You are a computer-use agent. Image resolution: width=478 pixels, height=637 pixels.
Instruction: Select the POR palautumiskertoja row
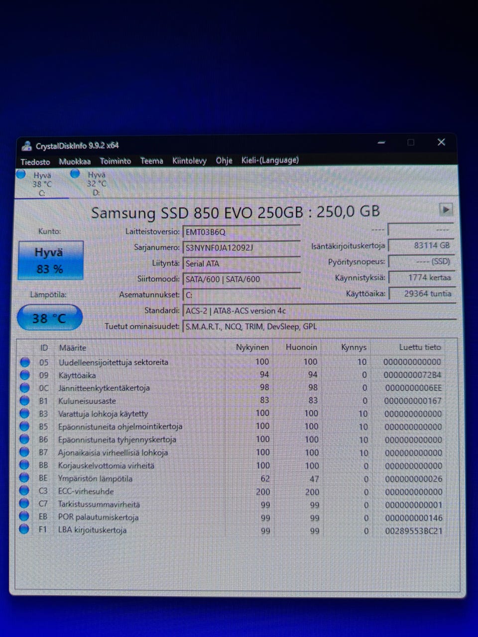[x=237, y=518]
